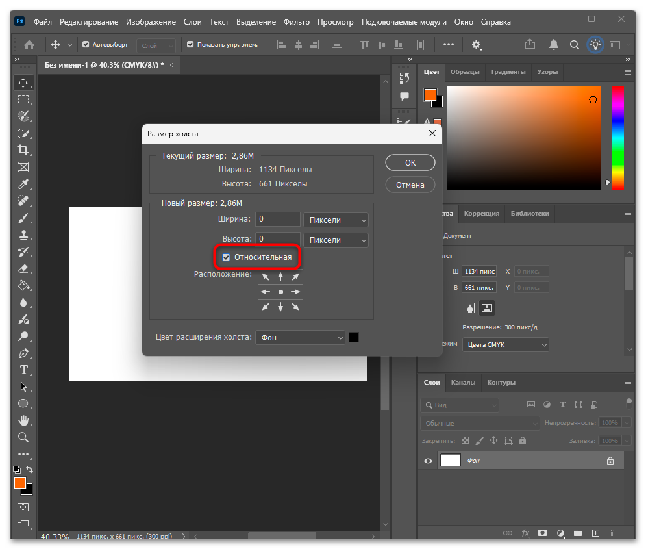Screen dimensions: 646x549
Task: Click the Высота new size input
Action: click(278, 238)
